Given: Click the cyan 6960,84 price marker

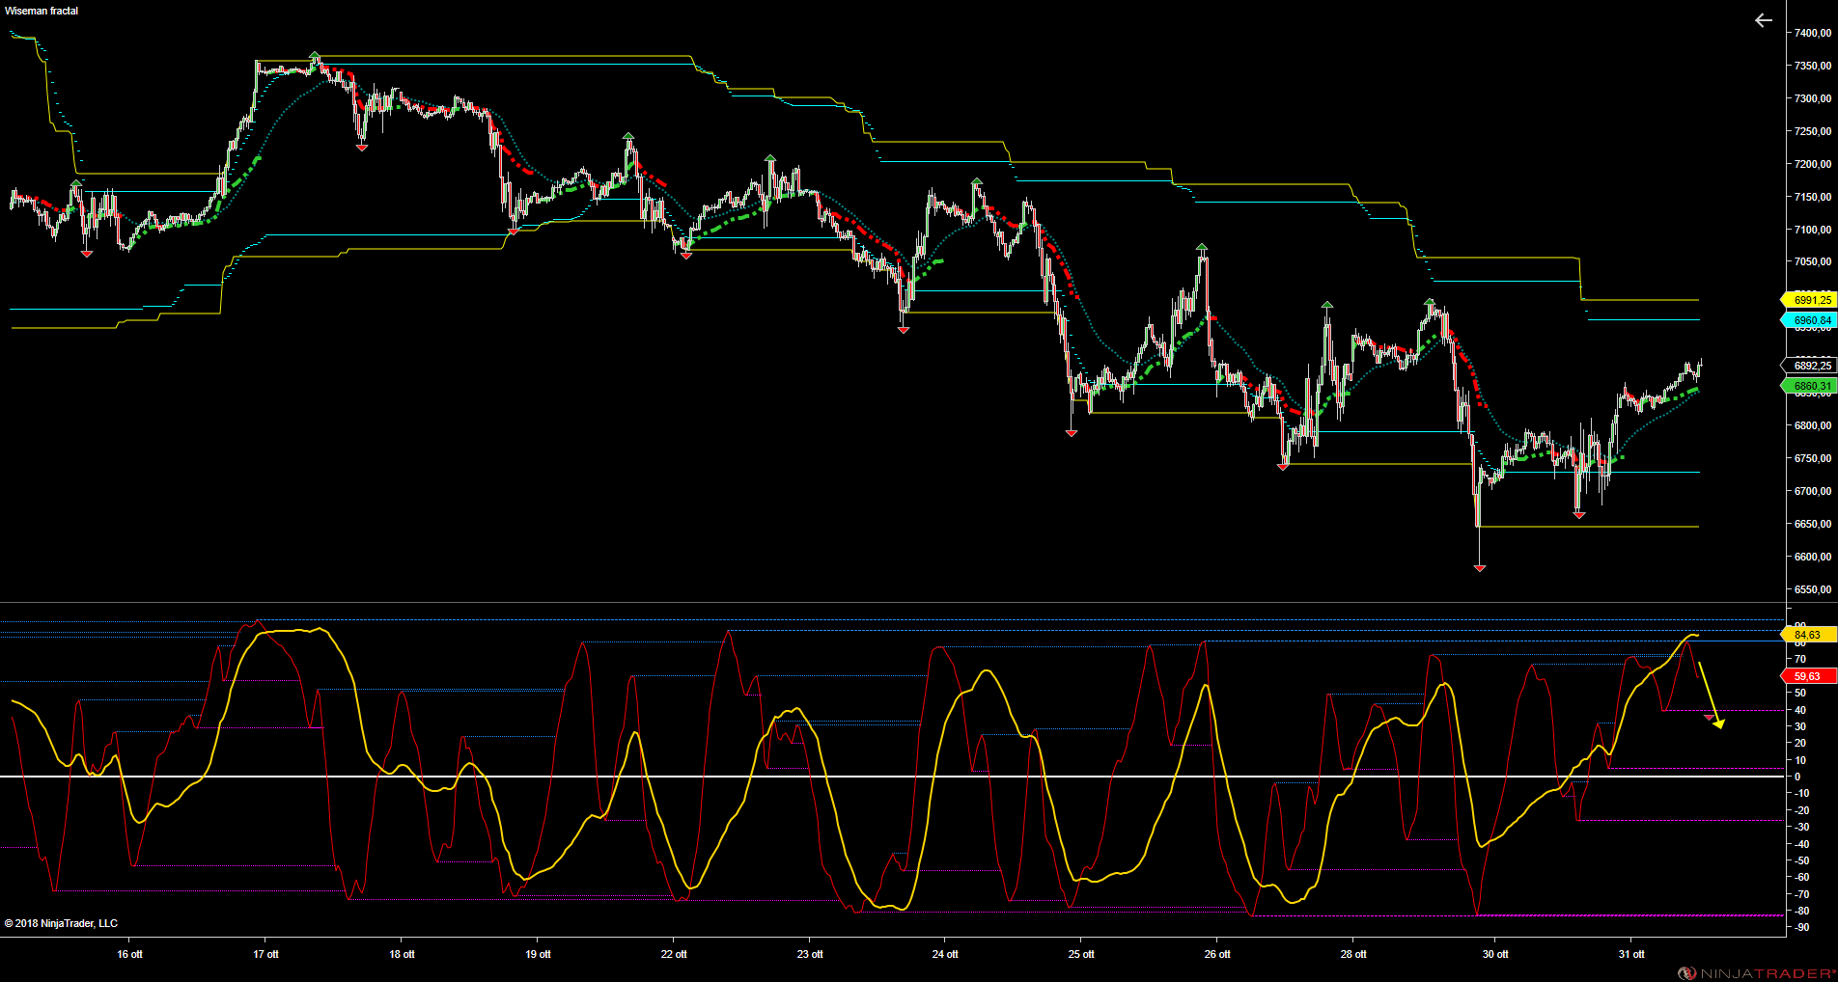Looking at the screenshot, I should click(x=1808, y=320).
